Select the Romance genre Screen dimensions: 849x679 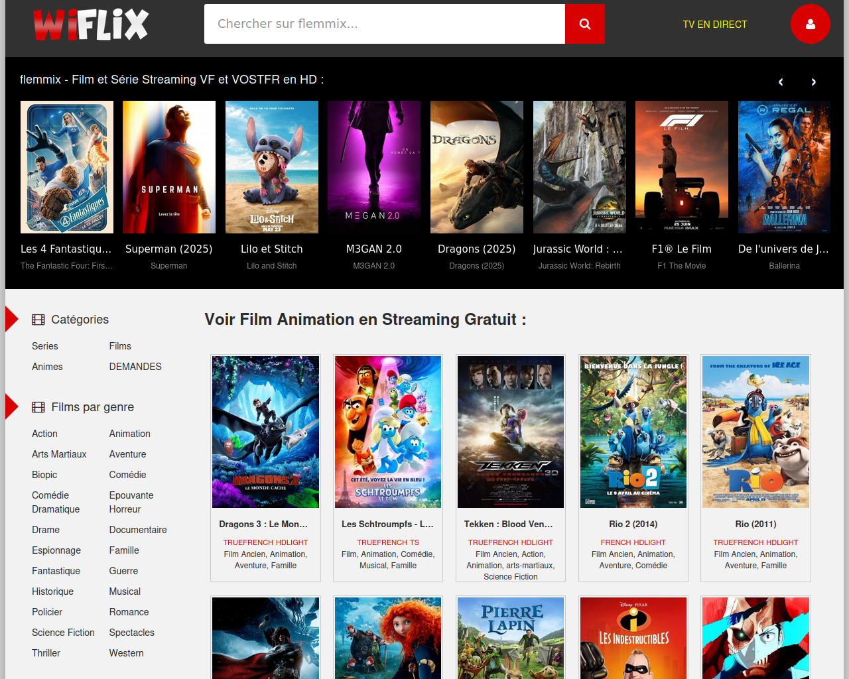pyautogui.click(x=129, y=612)
